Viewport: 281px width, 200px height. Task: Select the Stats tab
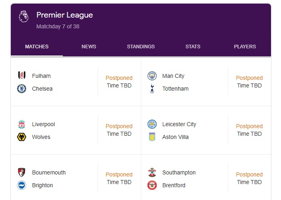coord(193,47)
